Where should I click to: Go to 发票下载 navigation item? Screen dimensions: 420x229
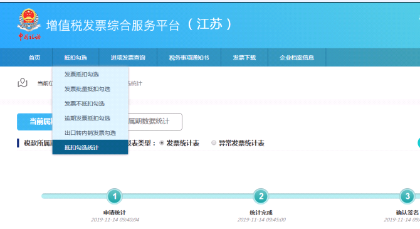click(244, 58)
